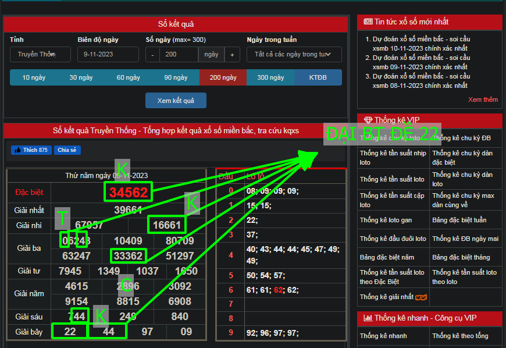
Task: Choose the 90 ngày range tab
Action: (x=176, y=77)
